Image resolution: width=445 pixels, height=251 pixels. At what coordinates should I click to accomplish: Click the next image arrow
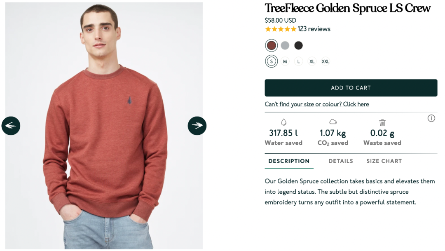click(197, 126)
